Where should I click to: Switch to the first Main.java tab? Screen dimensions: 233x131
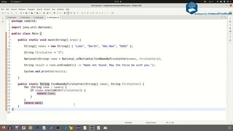(x=11, y=17)
